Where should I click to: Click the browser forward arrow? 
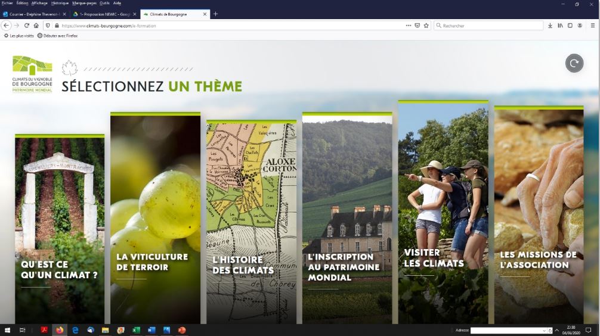click(17, 26)
